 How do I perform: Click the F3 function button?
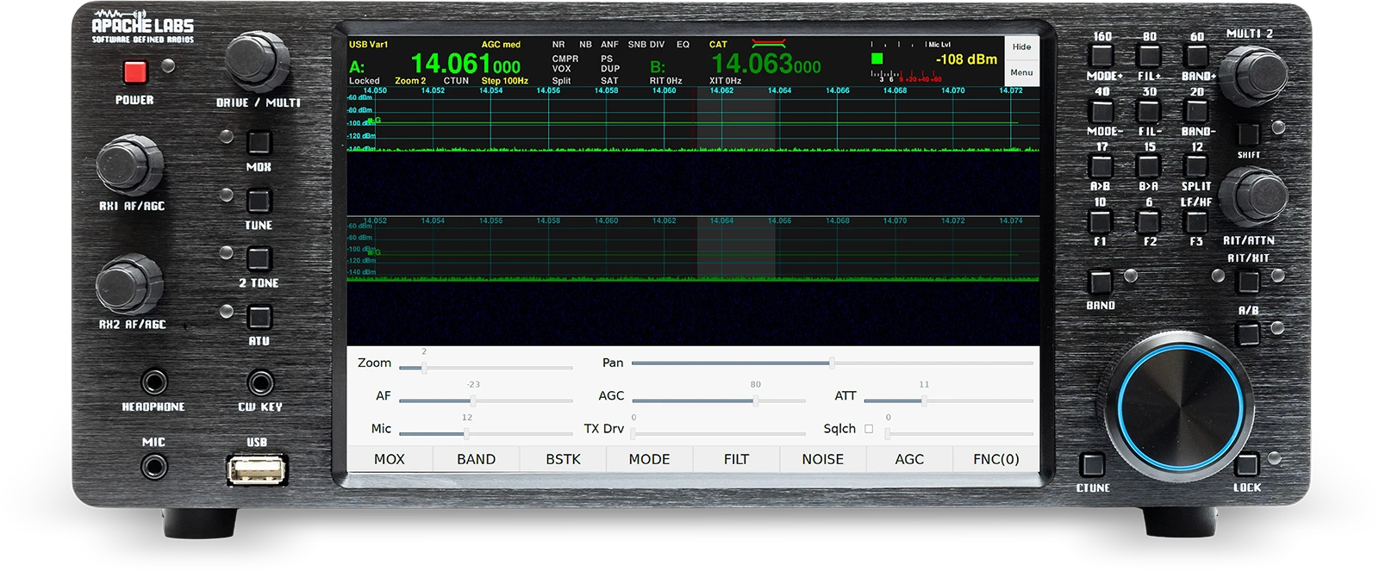coord(1196,221)
